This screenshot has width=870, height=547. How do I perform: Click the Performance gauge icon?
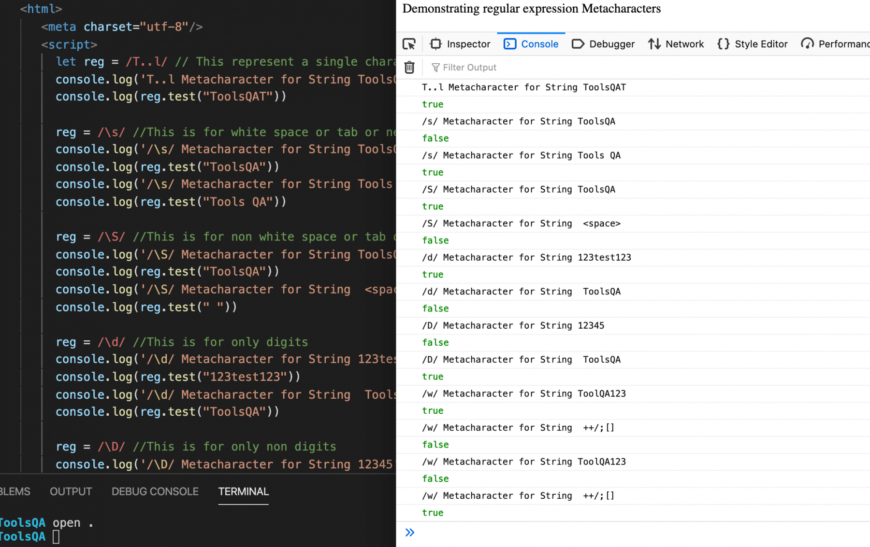coord(807,44)
